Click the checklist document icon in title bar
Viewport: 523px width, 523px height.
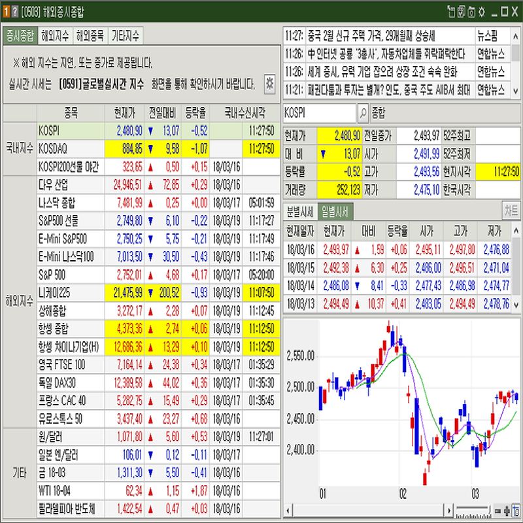click(461, 11)
